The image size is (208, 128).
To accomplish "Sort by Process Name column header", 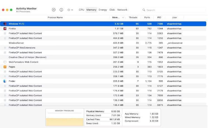I will 55,17.
